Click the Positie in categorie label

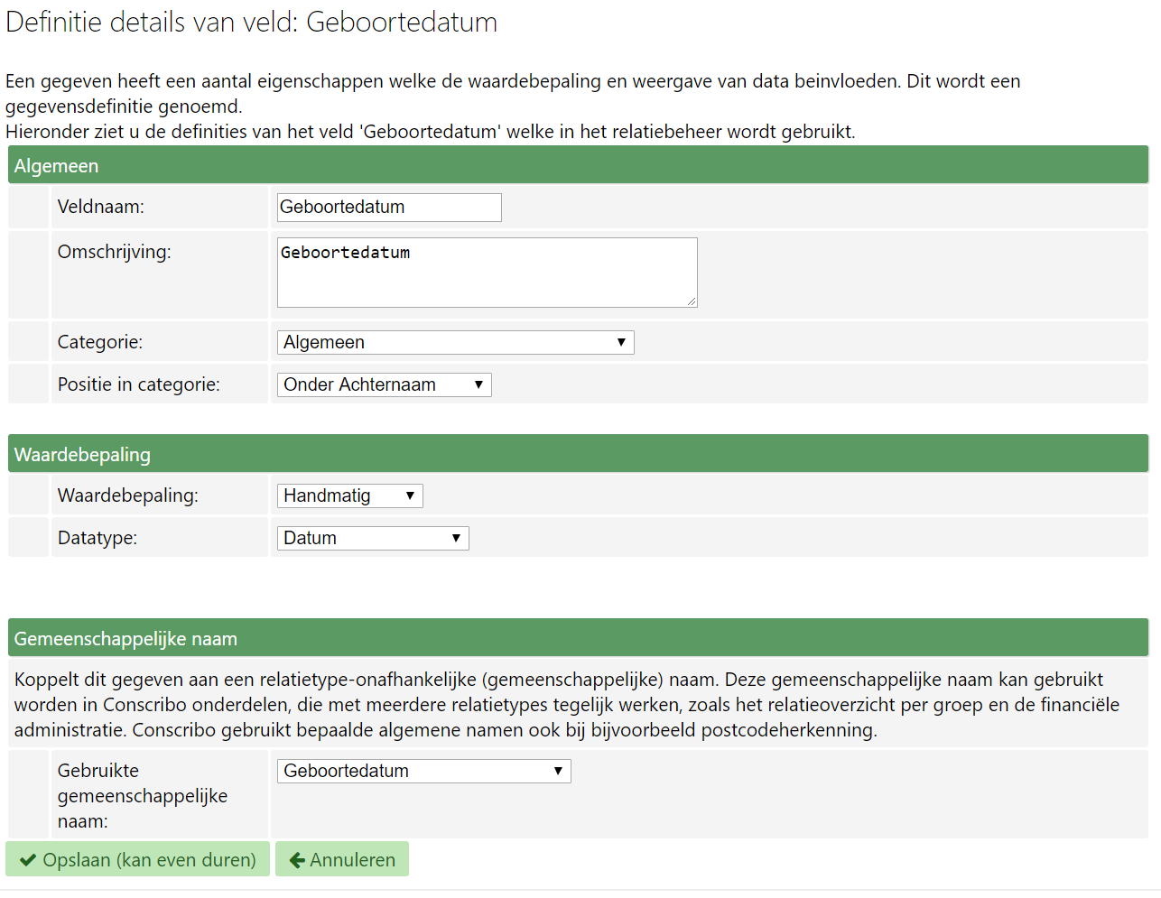tap(138, 384)
